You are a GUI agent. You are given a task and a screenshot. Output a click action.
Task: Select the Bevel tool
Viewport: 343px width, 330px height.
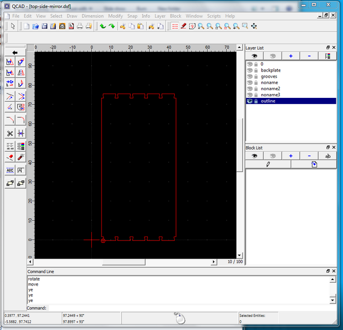[10, 120]
